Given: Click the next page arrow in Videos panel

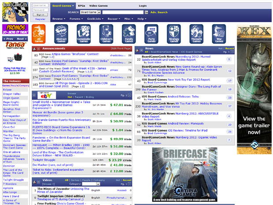Looking at the screenshot, I should [x=129, y=184].
